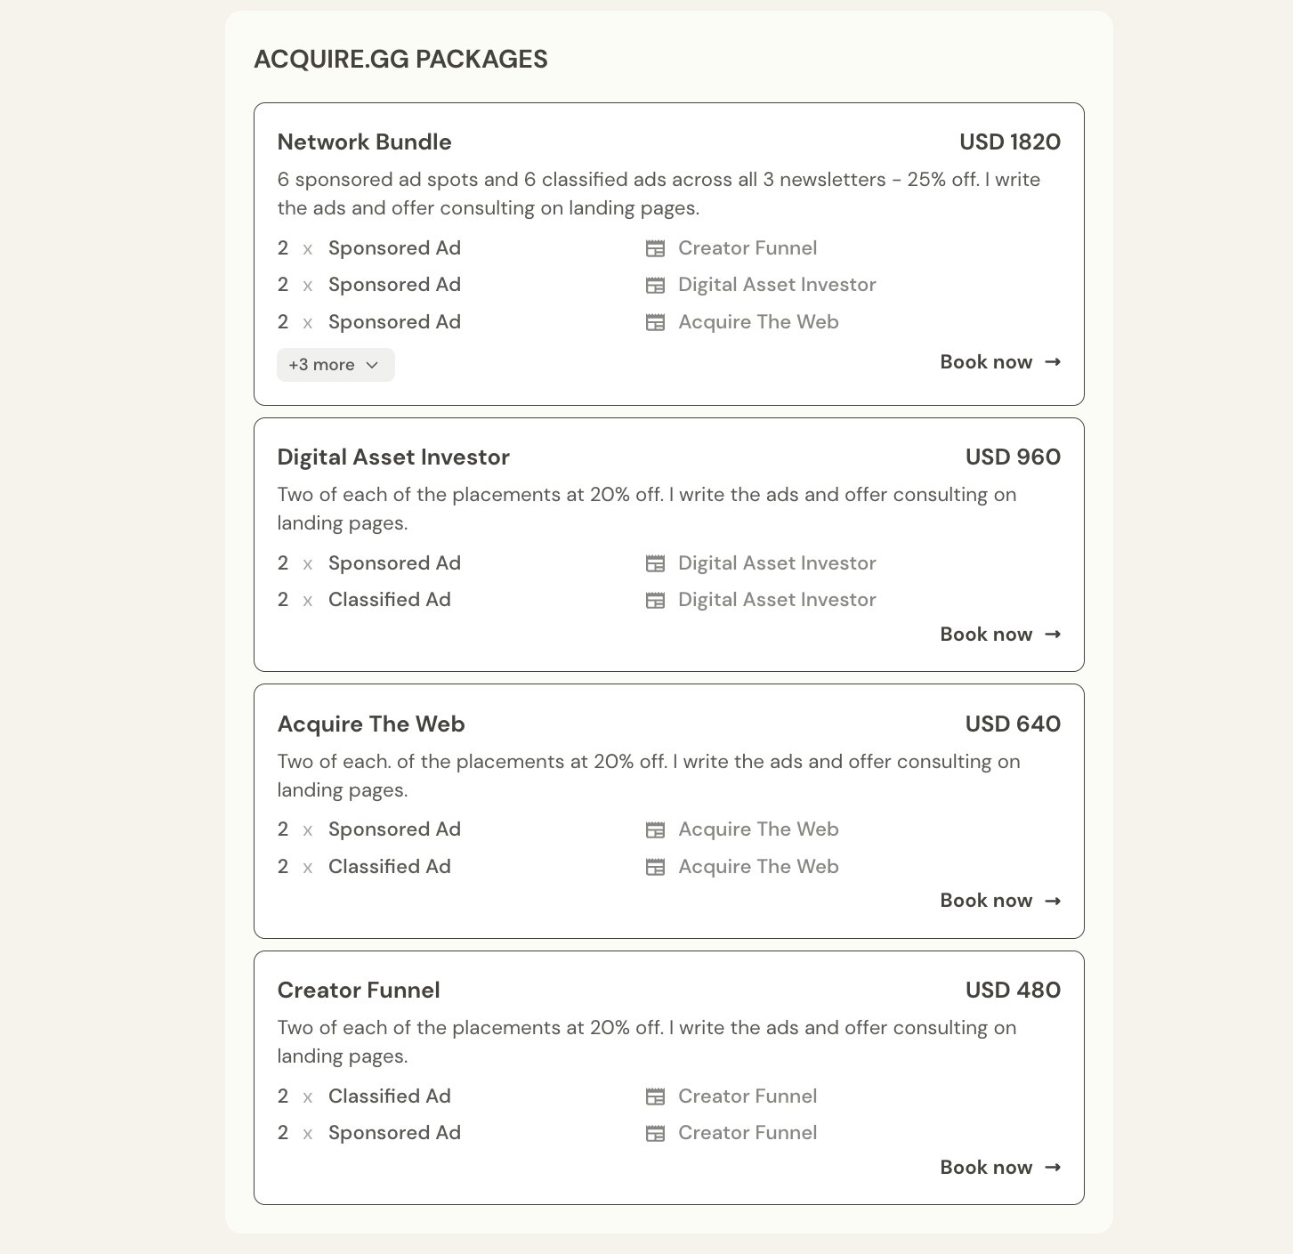
Task: Select the Digital Asset Investor package heading
Action: click(x=393, y=457)
